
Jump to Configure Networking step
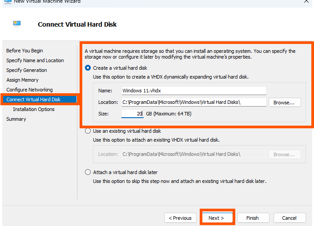pos(29,90)
